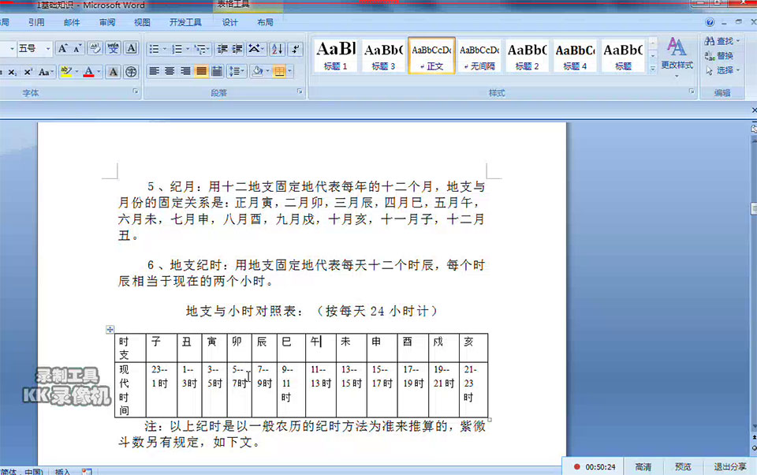The image size is (757, 475).
Task: Open 更改样式 menu
Action: [x=677, y=58]
